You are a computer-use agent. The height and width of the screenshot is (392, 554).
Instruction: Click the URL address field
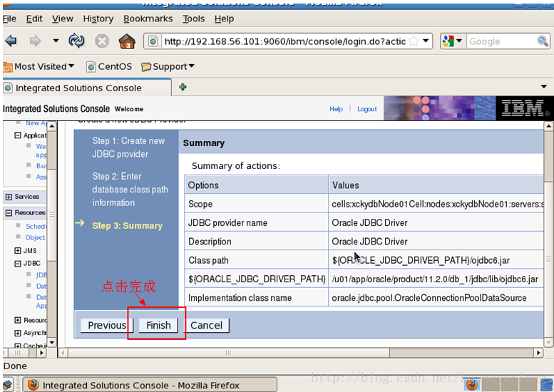tap(284, 41)
